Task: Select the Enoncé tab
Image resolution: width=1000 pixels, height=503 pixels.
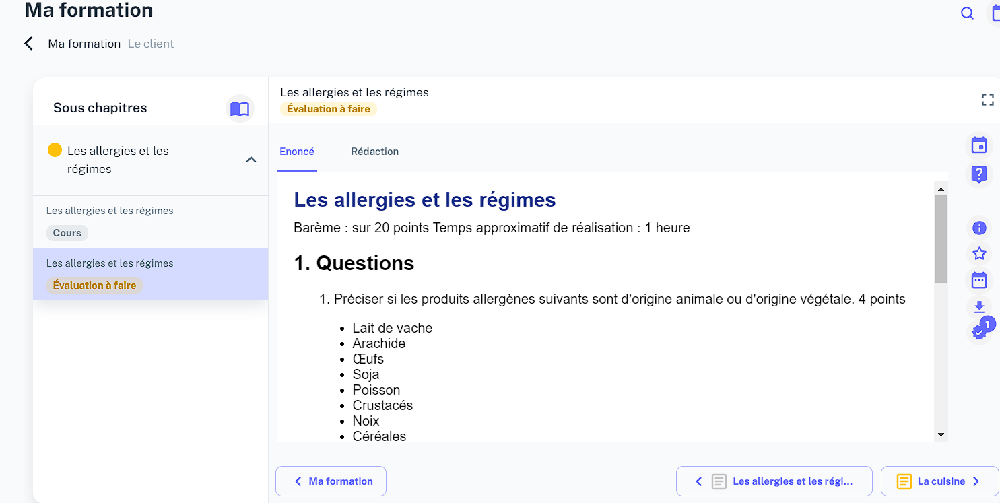Action: [297, 152]
